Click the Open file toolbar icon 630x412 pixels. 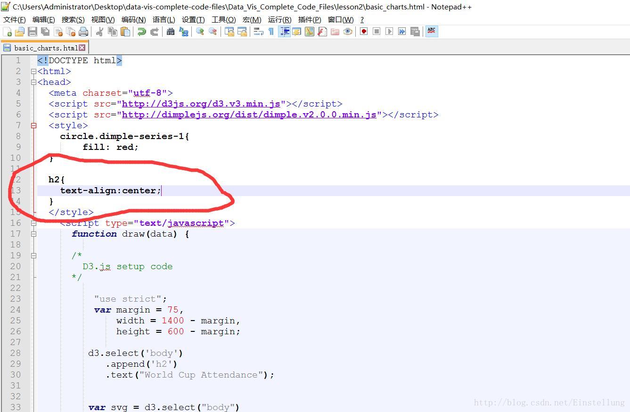point(20,32)
